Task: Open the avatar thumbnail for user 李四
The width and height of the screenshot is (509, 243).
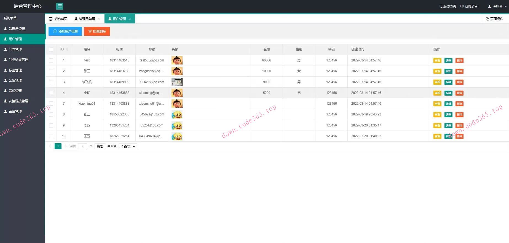Action: [x=177, y=125]
